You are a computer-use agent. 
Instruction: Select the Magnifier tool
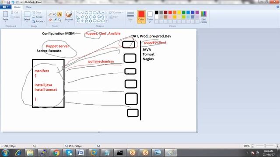point(59,20)
